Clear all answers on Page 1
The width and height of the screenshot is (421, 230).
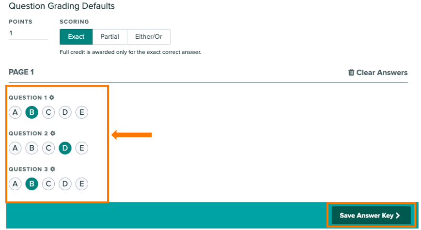[378, 73]
